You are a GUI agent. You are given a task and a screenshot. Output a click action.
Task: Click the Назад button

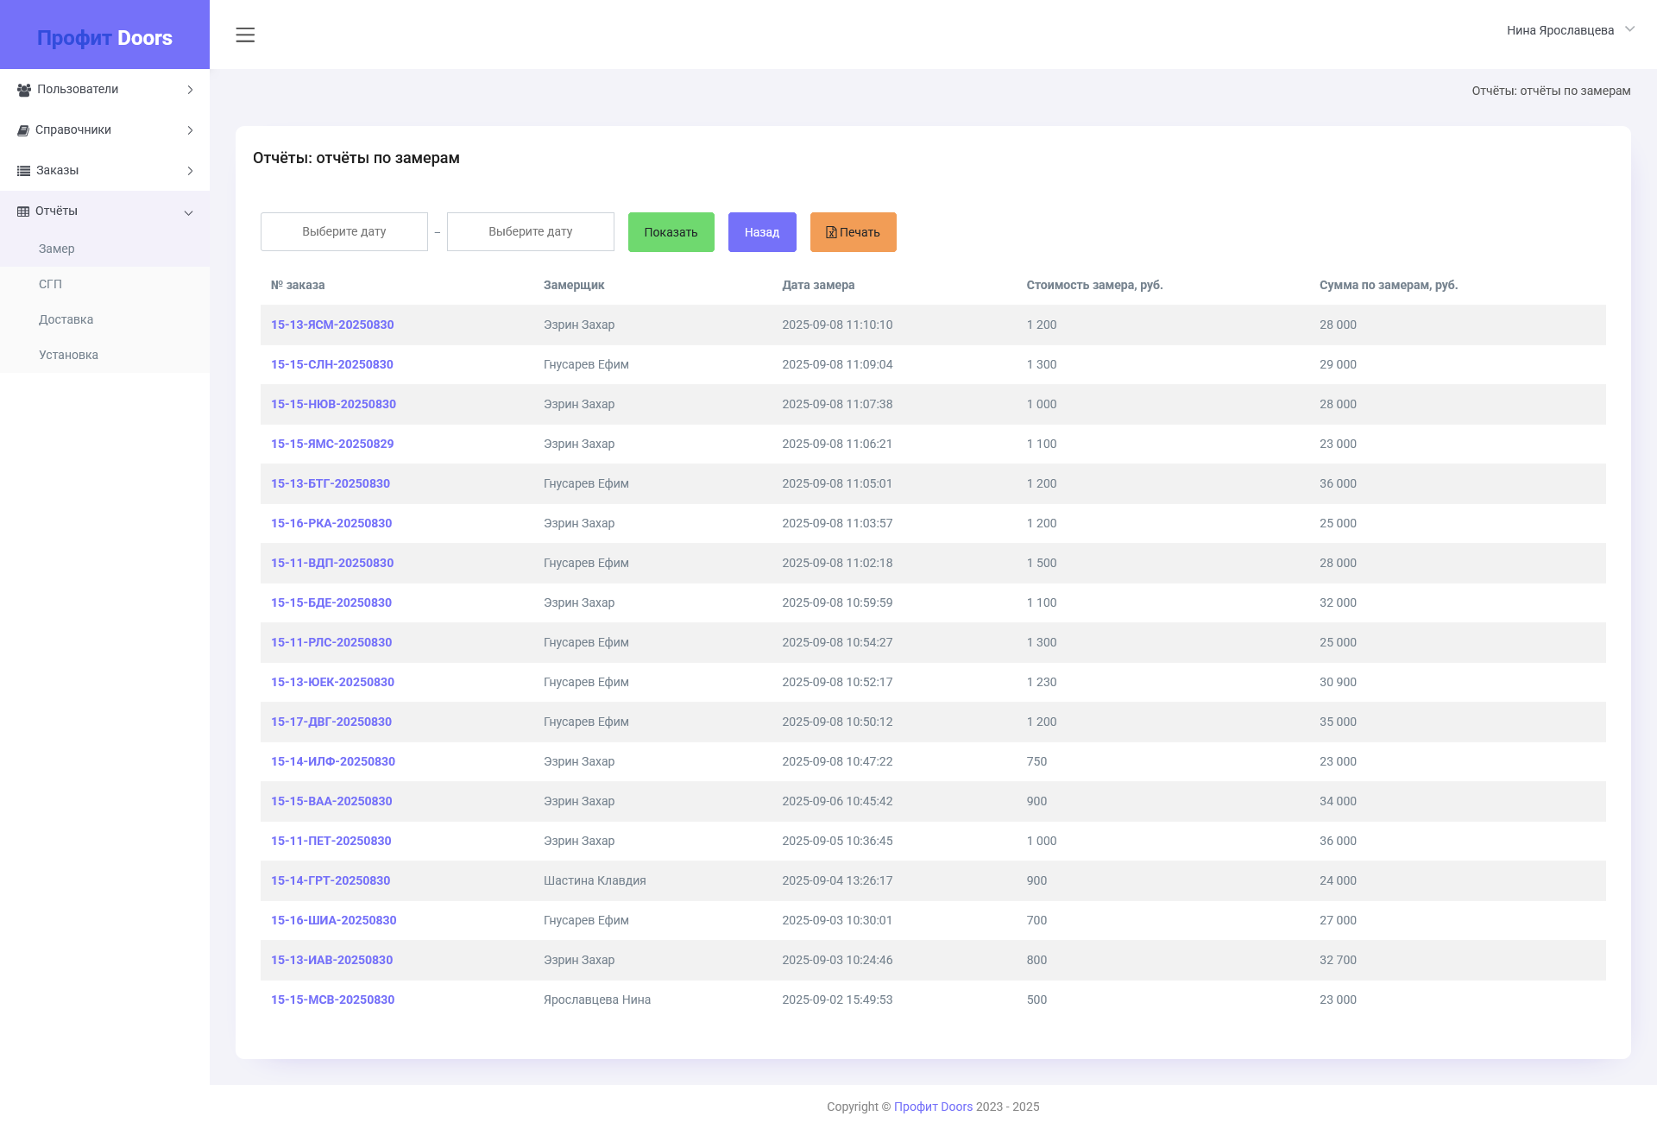coord(762,231)
